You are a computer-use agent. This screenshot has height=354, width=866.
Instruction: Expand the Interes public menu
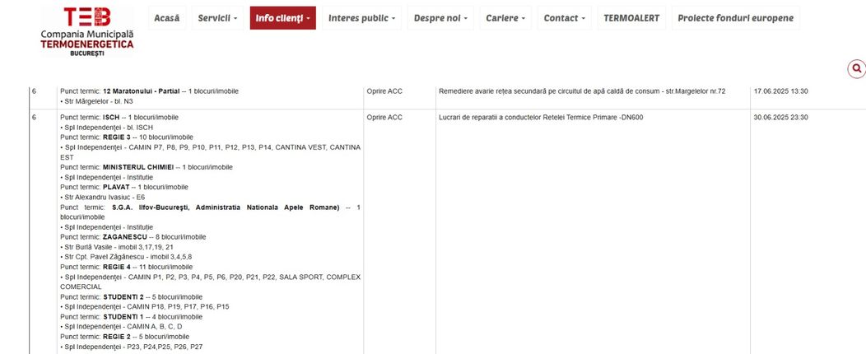click(x=361, y=17)
